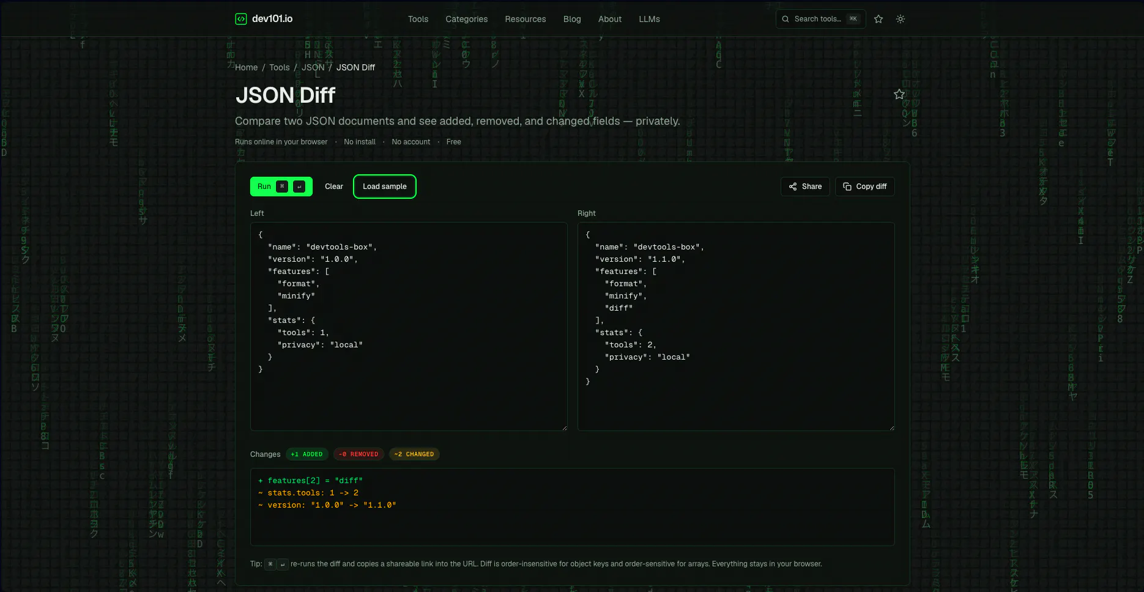1144x592 pixels.
Task: Click the Copy diff clipboard icon
Action: pyautogui.click(x=847, y=187)
